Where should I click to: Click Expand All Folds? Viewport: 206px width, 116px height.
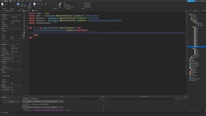tap(87, 5)
